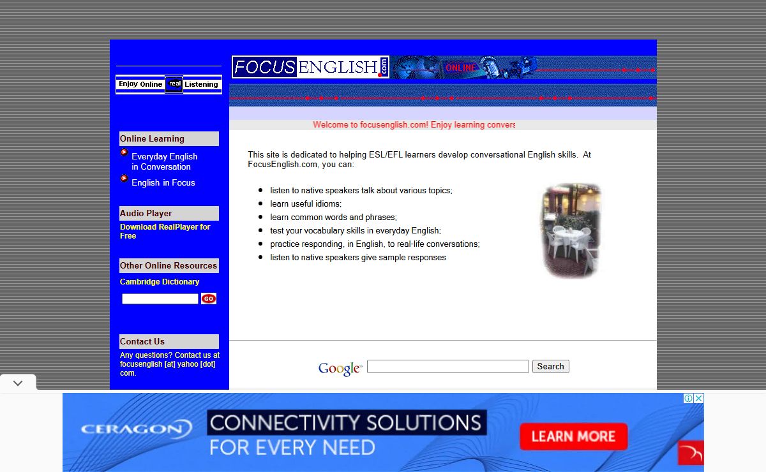Focus the Google search text field
The height and width of the screenshot is (472, 766).
pos(448,366)
